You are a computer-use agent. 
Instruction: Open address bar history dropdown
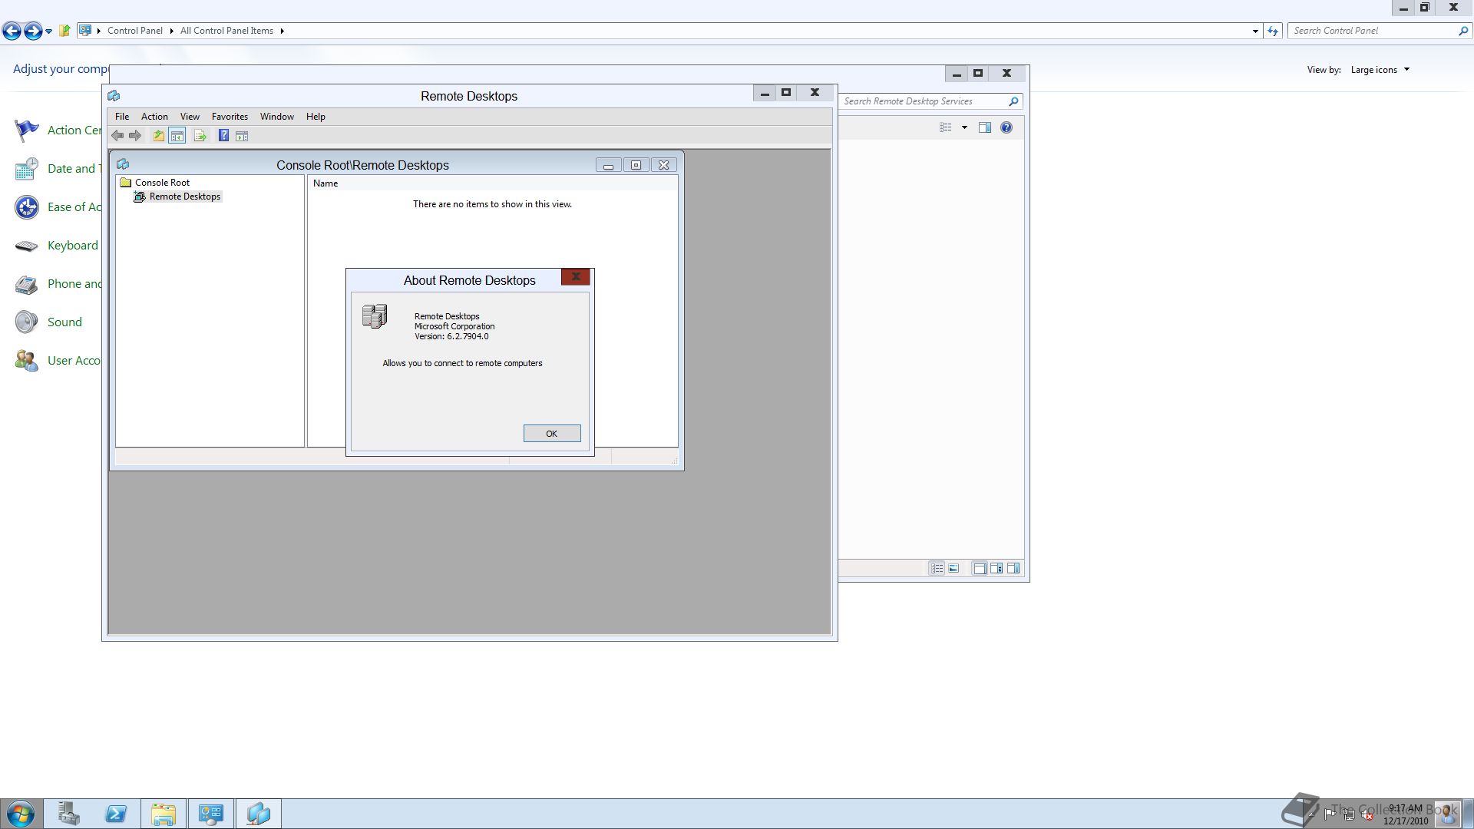(1255, 31)
